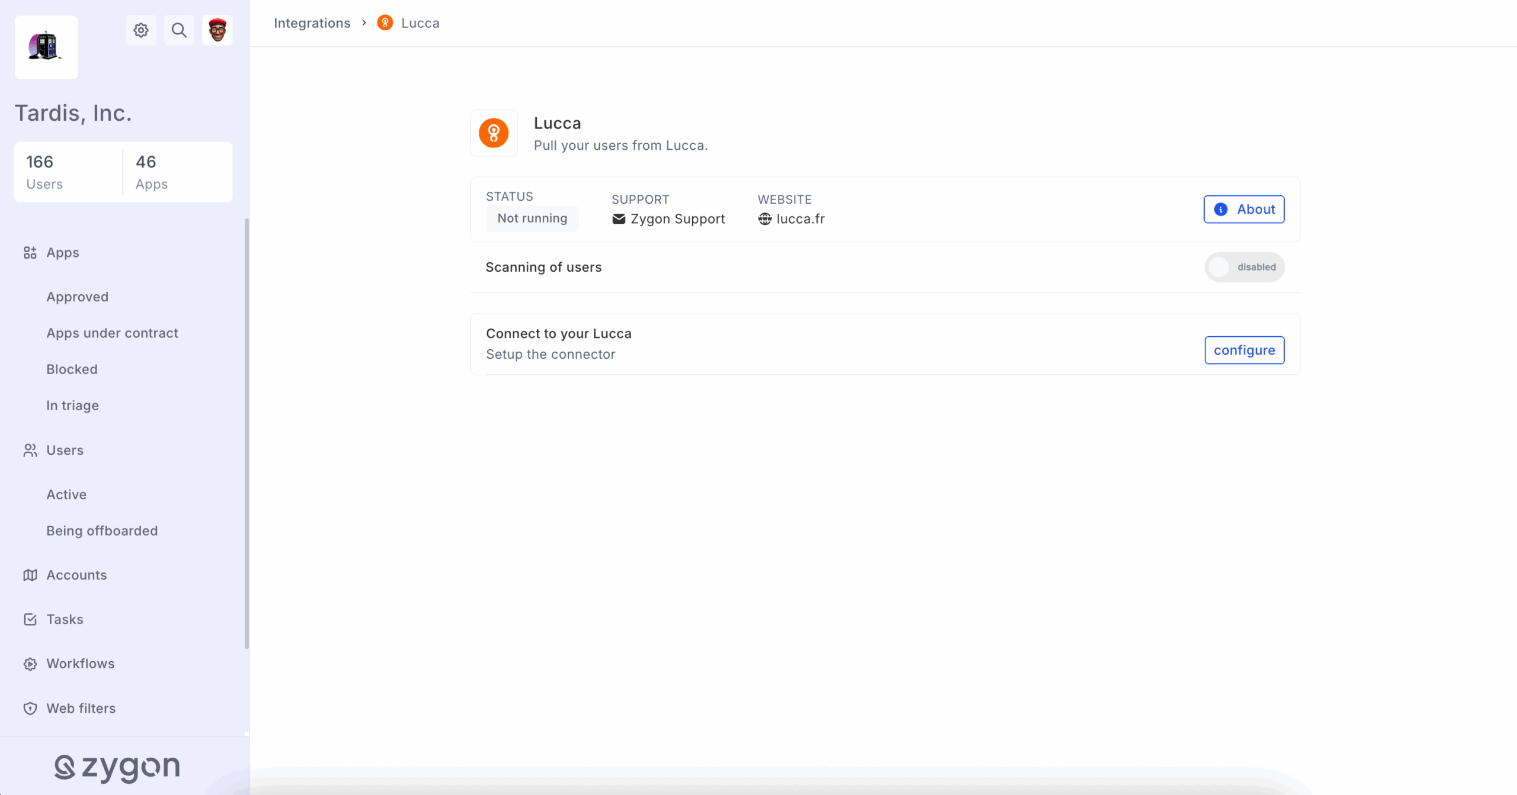1517x795 pixels.
Task: Click the About button
Action: click(1244, 210)
